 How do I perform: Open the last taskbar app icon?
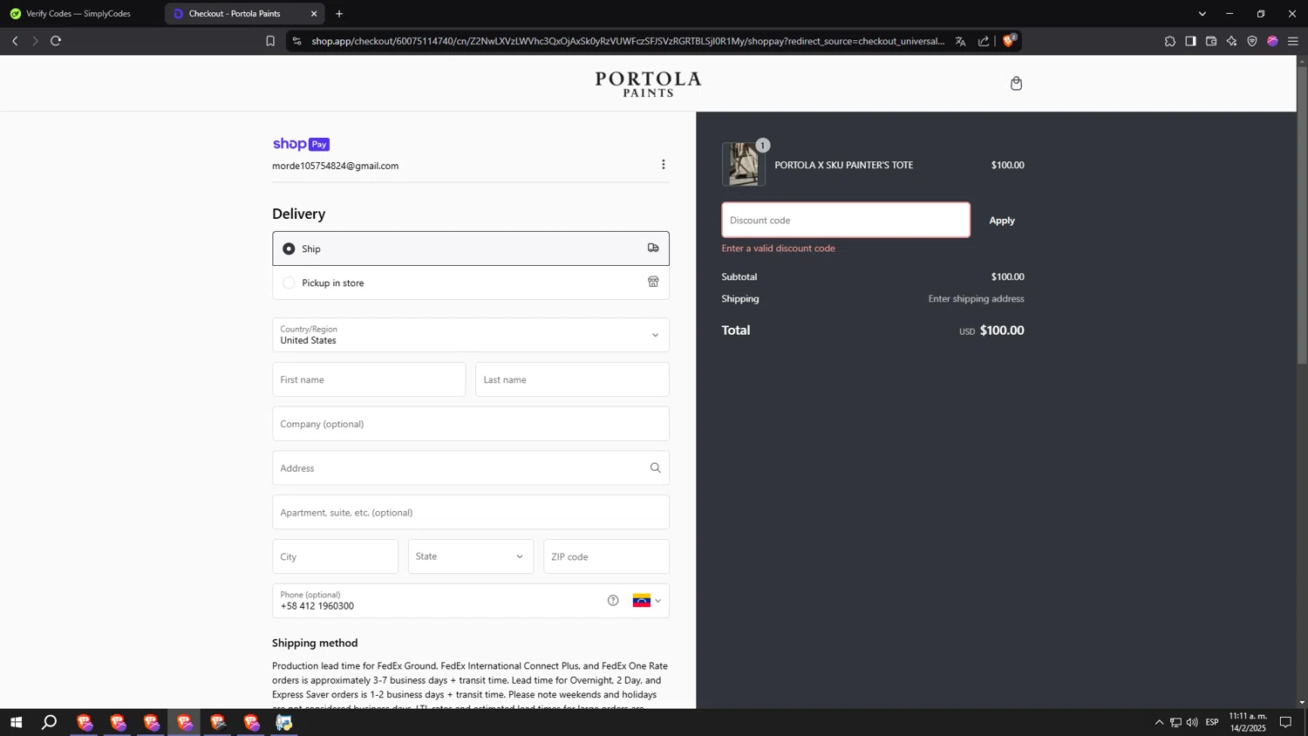coord(284,722)
